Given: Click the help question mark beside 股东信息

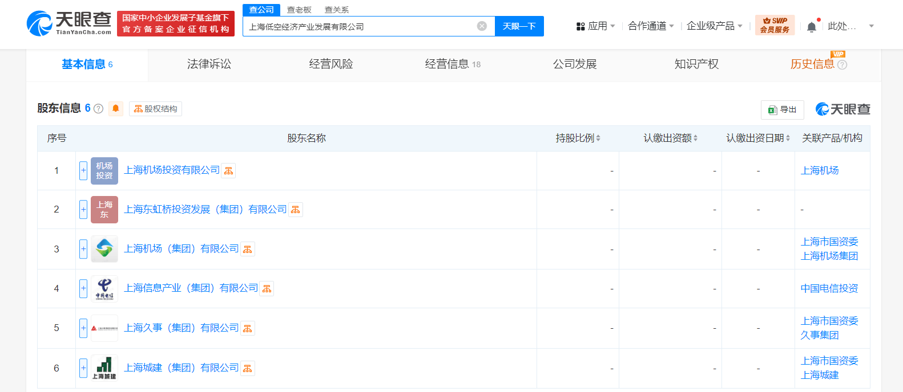Looking at the screenshot, I should tap(98, 109).
